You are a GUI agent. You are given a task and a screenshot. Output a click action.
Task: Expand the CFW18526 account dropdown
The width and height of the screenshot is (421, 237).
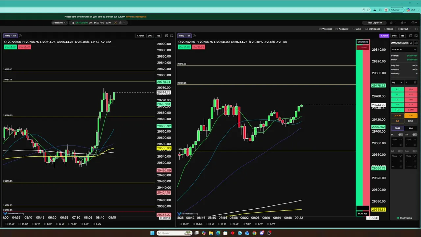pyautogui.click(x=404, y=50)
